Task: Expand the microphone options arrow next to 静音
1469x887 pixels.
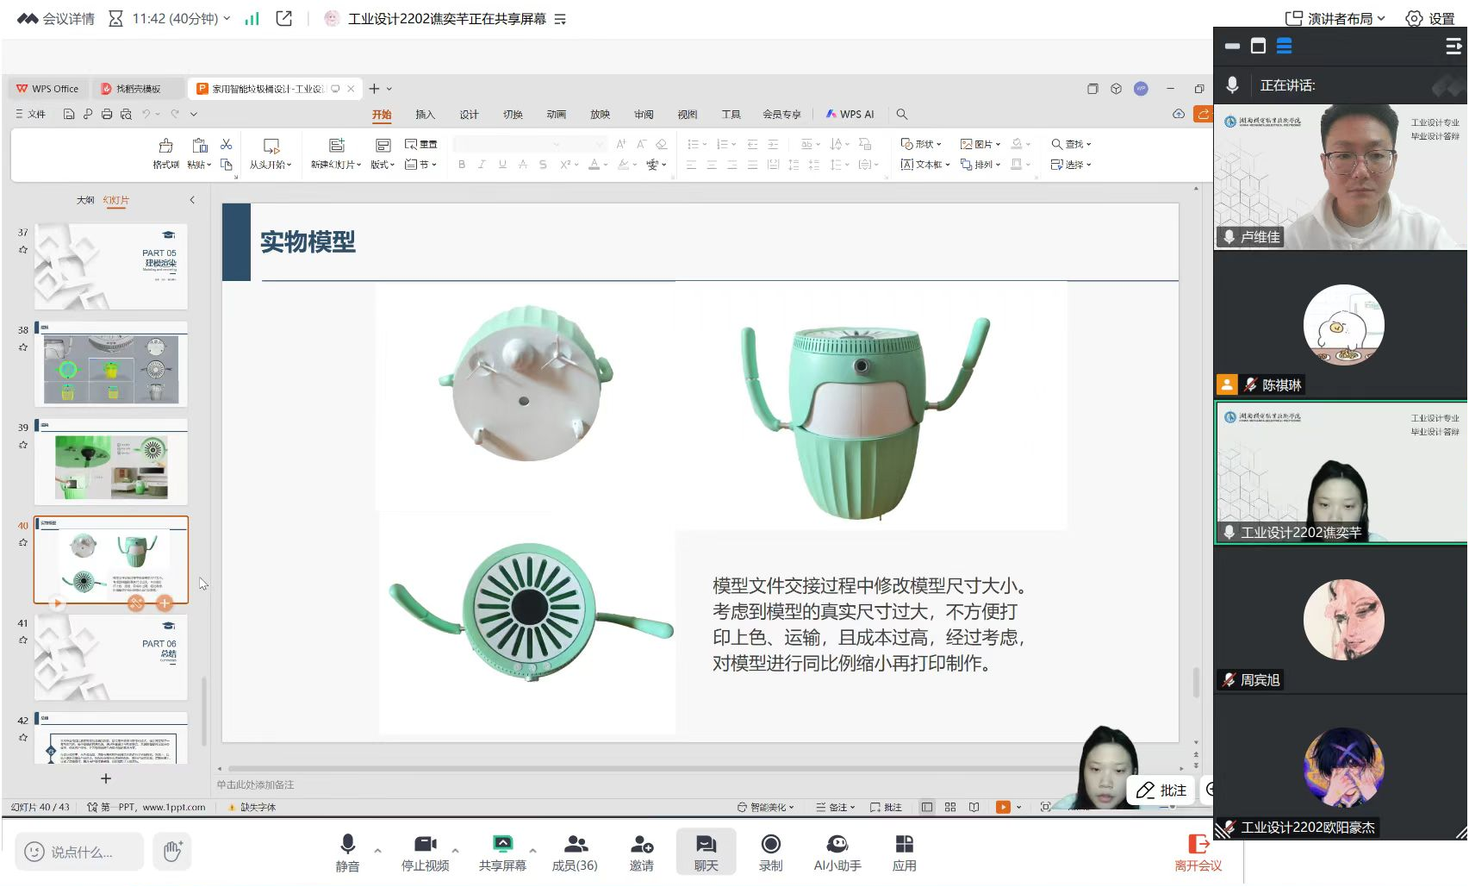Action: 377,850
